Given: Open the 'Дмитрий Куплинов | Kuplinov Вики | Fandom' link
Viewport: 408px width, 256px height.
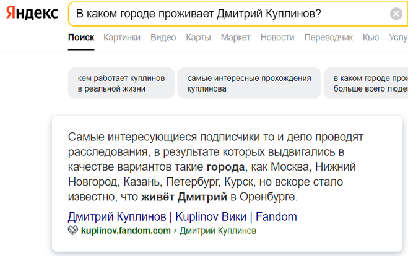Looking at the screenshot, I should click(182, 216).
